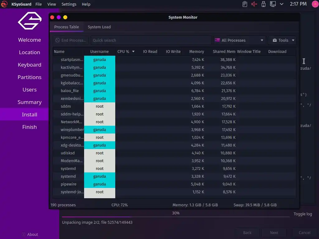Click the 190 processes status text
This screenshot has width=319, height=239.
(63, 205)
